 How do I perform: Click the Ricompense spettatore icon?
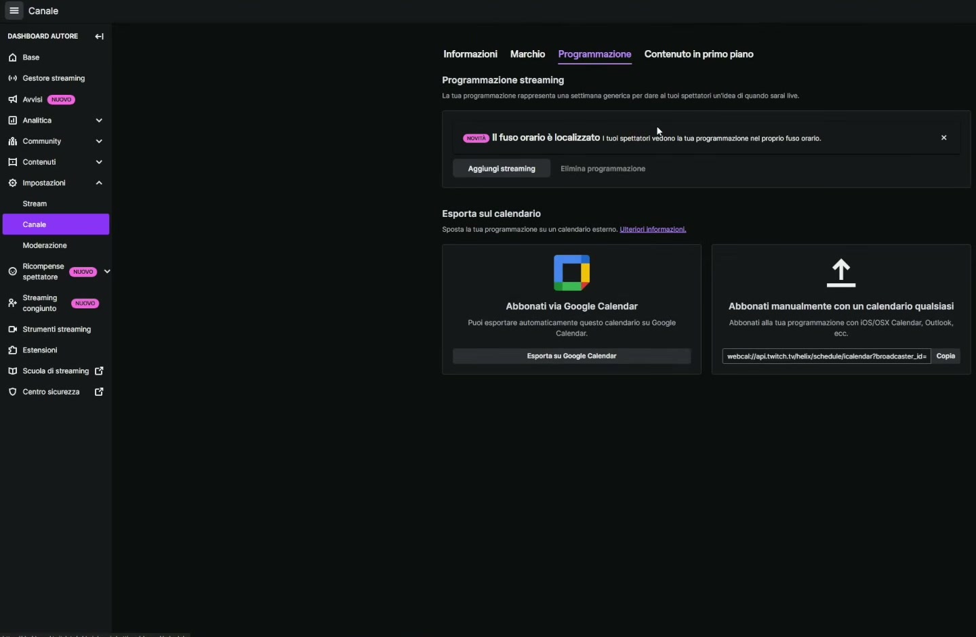coord(12,272)
